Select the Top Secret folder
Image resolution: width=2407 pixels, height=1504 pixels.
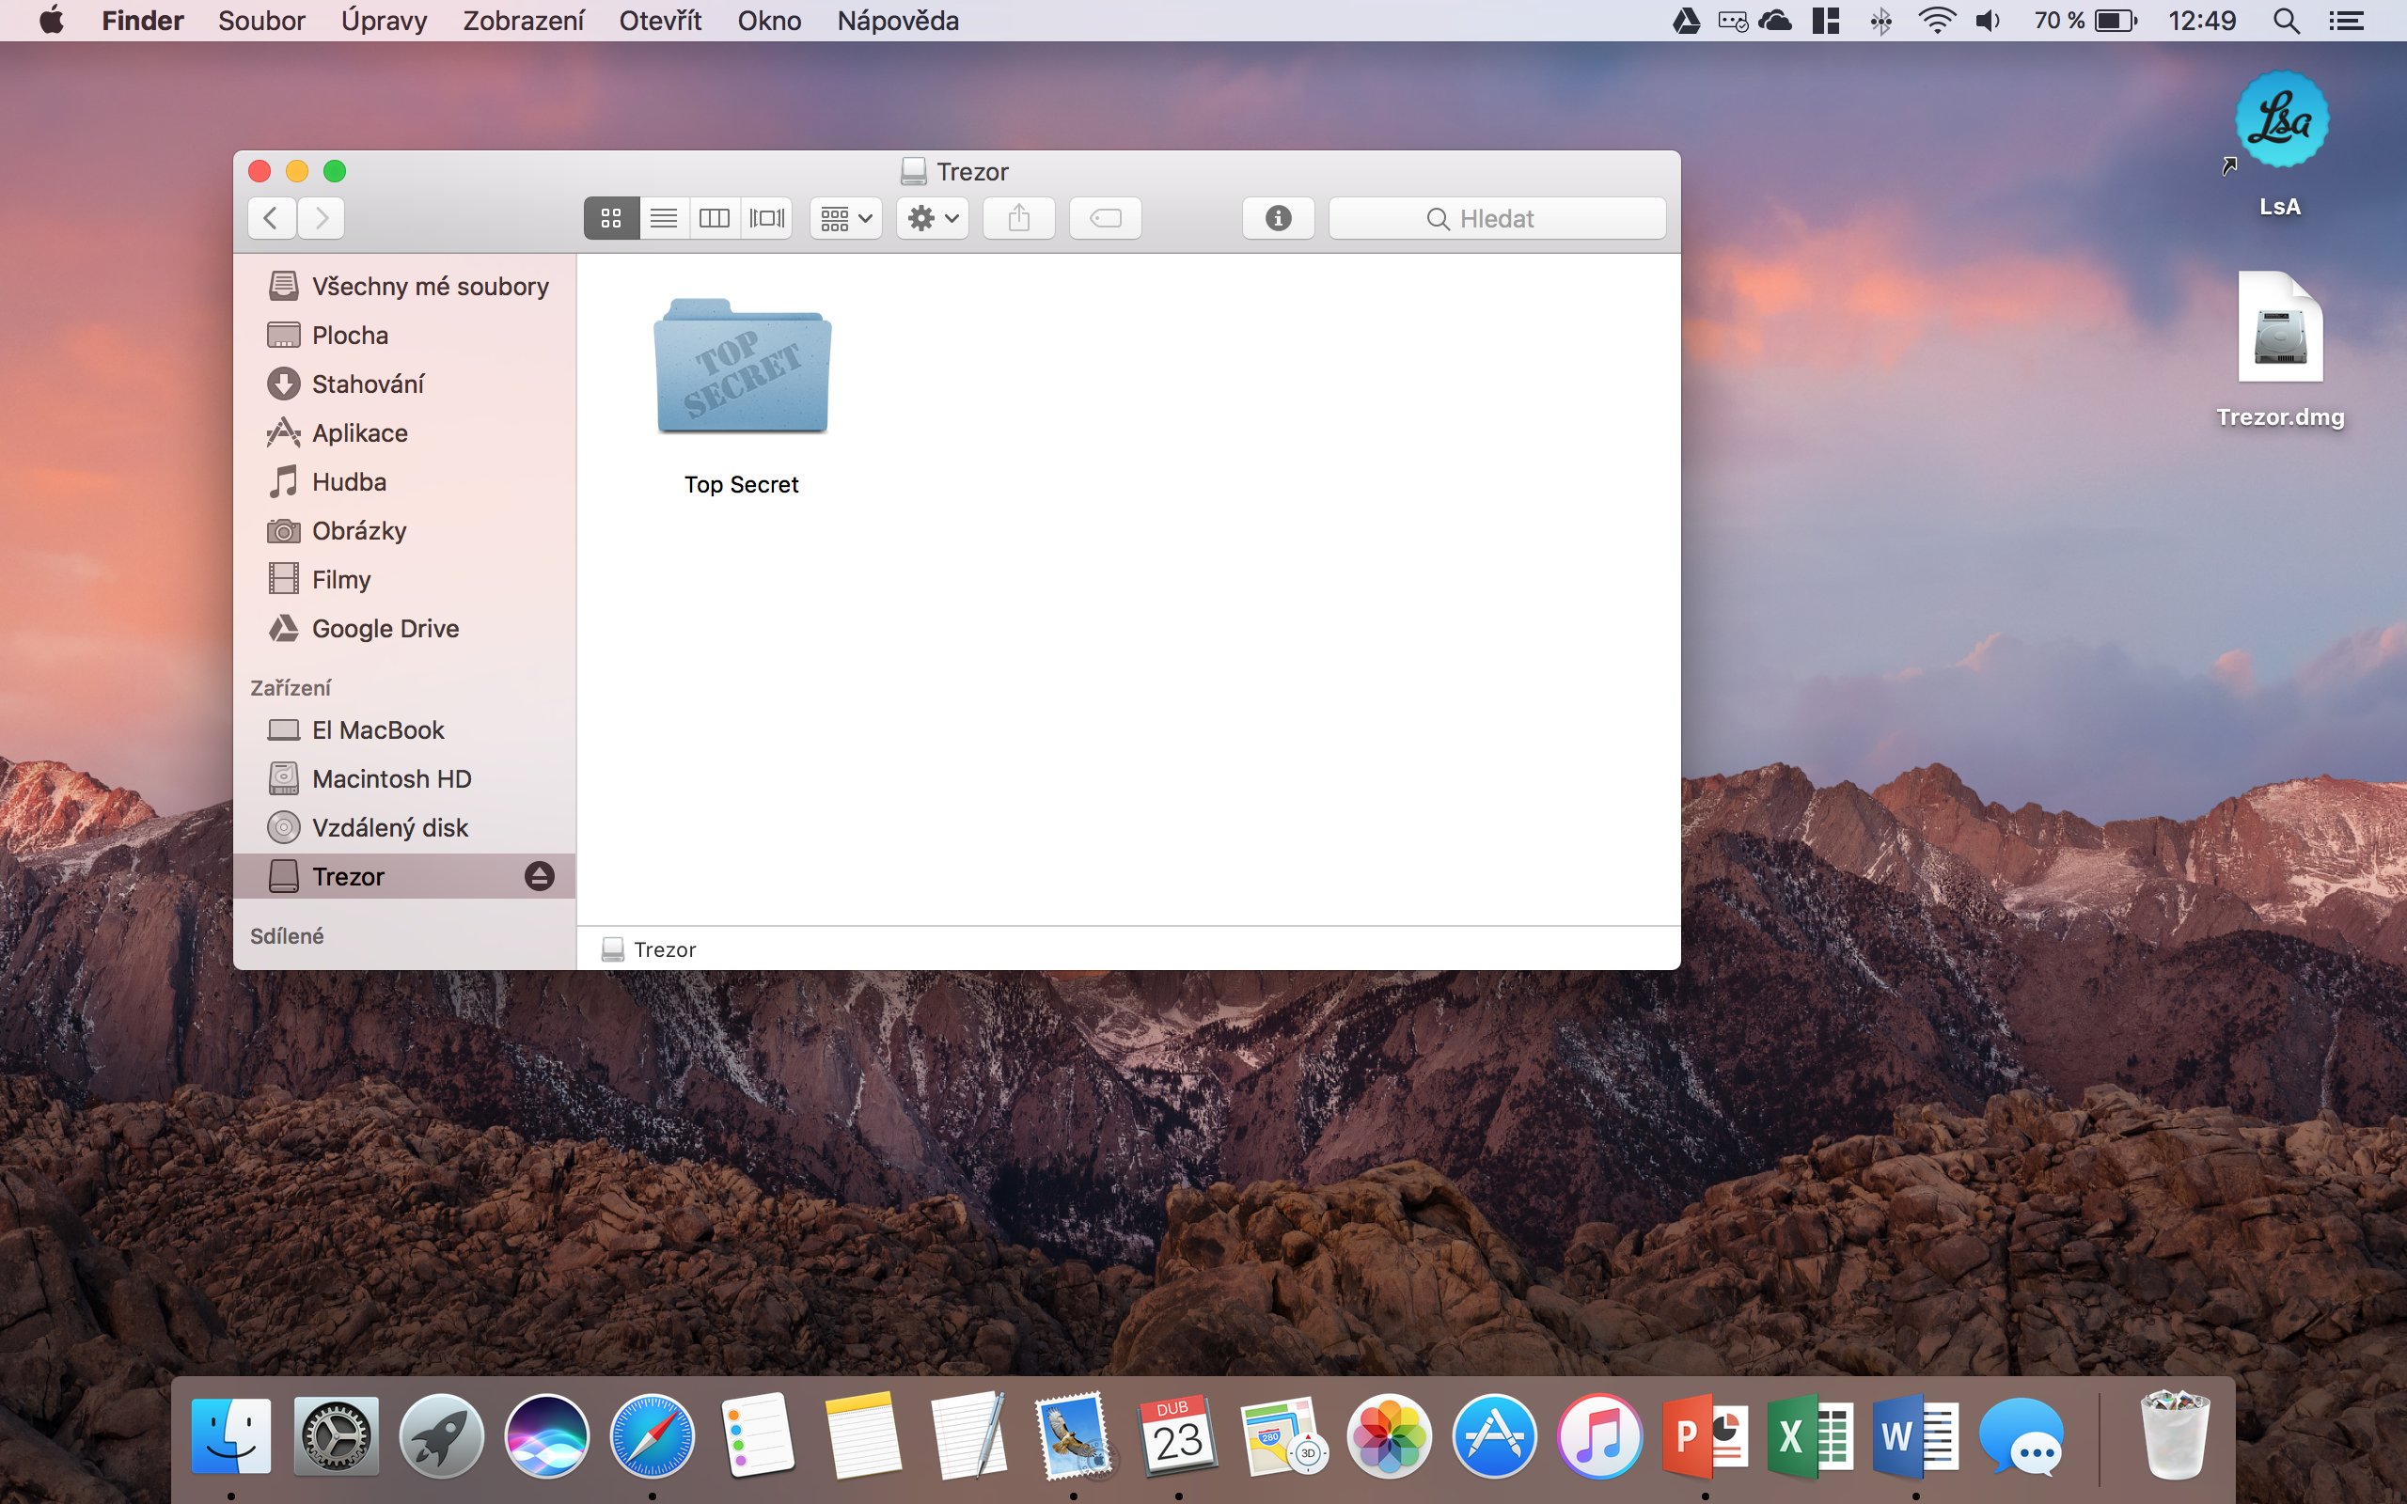coord(742,368)
